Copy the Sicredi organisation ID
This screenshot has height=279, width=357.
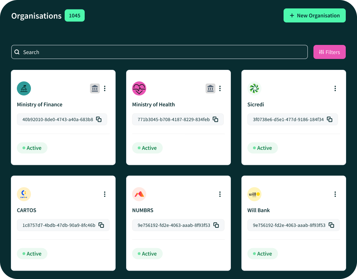point(330,119)
